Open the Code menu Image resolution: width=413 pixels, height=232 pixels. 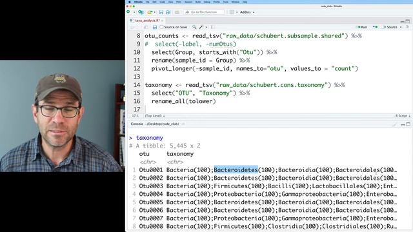(162, 2)
